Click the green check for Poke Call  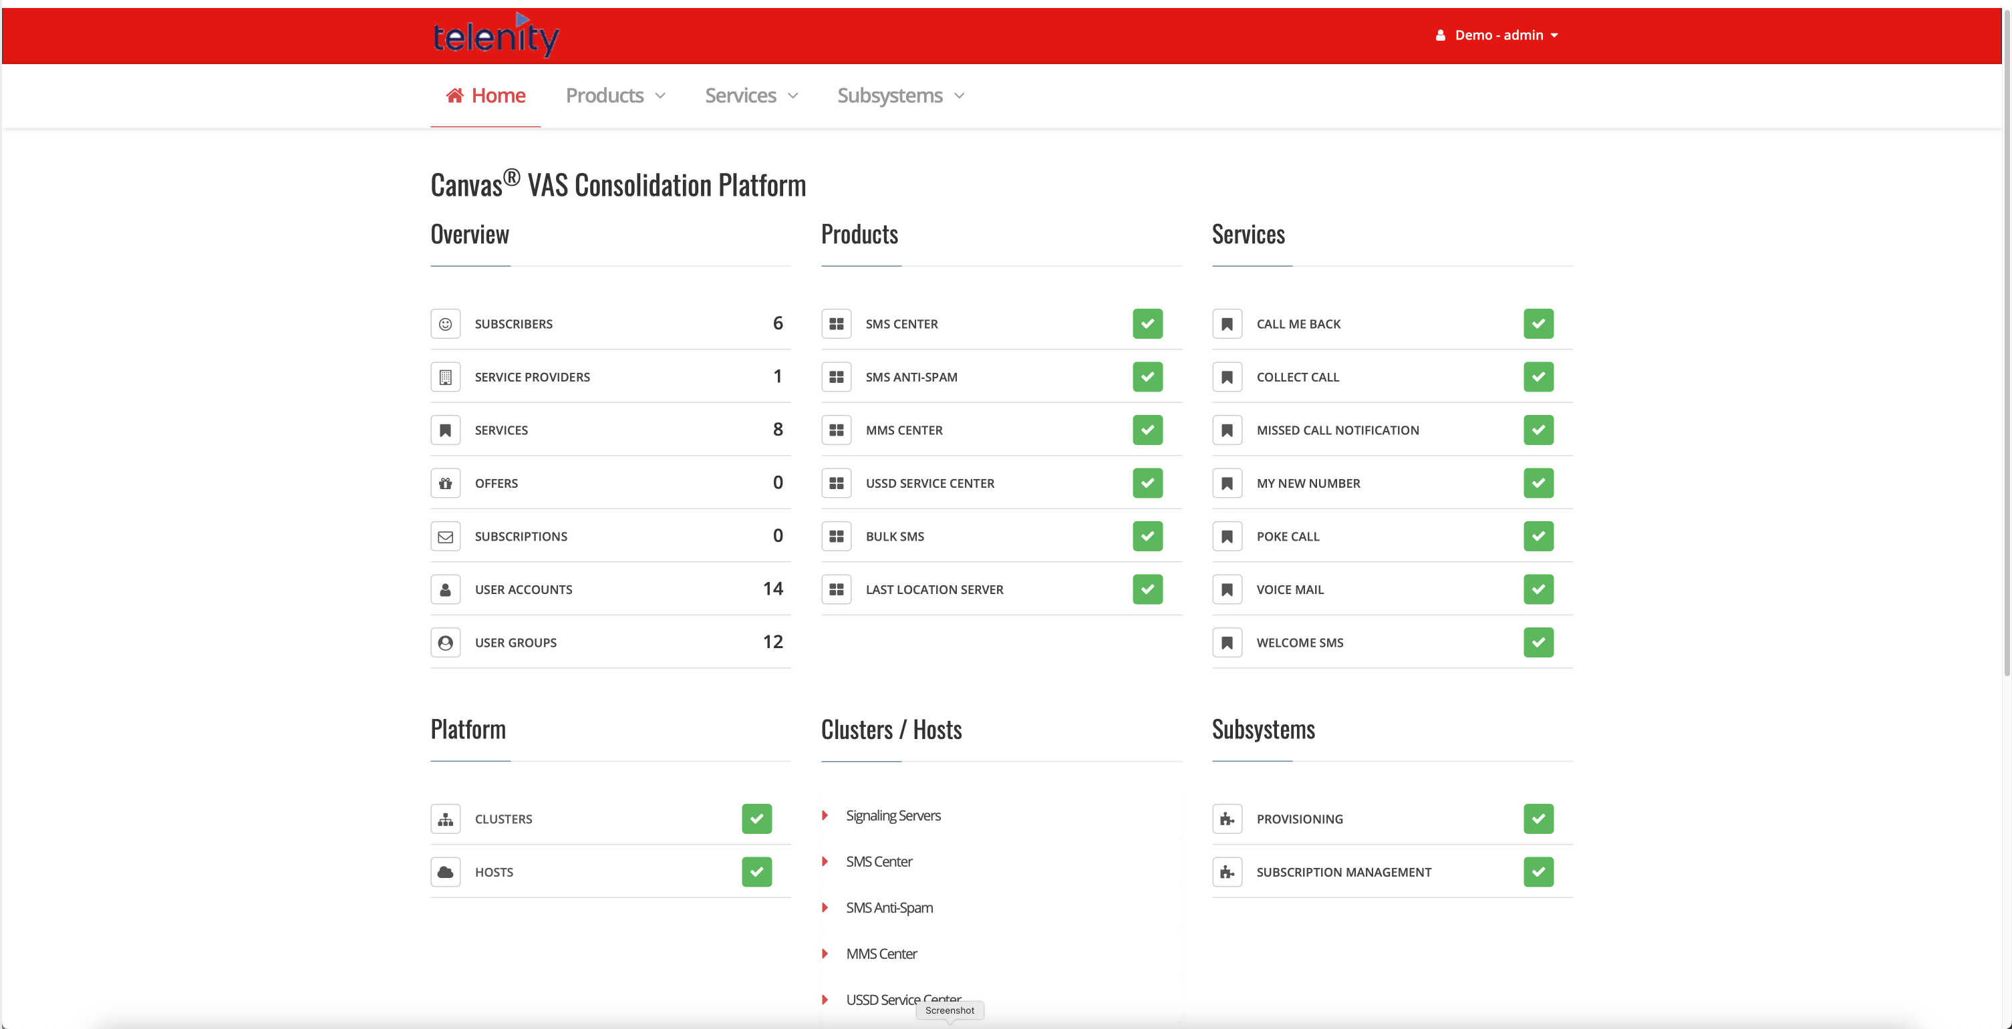tap(1538, 537)
